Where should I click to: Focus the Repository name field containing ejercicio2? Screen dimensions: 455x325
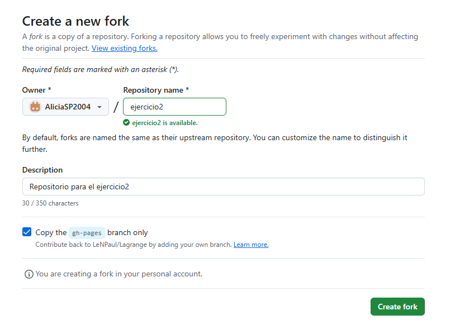[x=174, y=107]
